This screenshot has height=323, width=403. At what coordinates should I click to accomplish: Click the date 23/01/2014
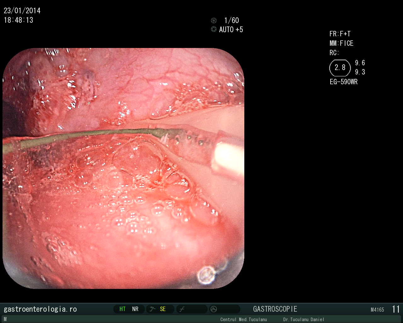(22, 11)
